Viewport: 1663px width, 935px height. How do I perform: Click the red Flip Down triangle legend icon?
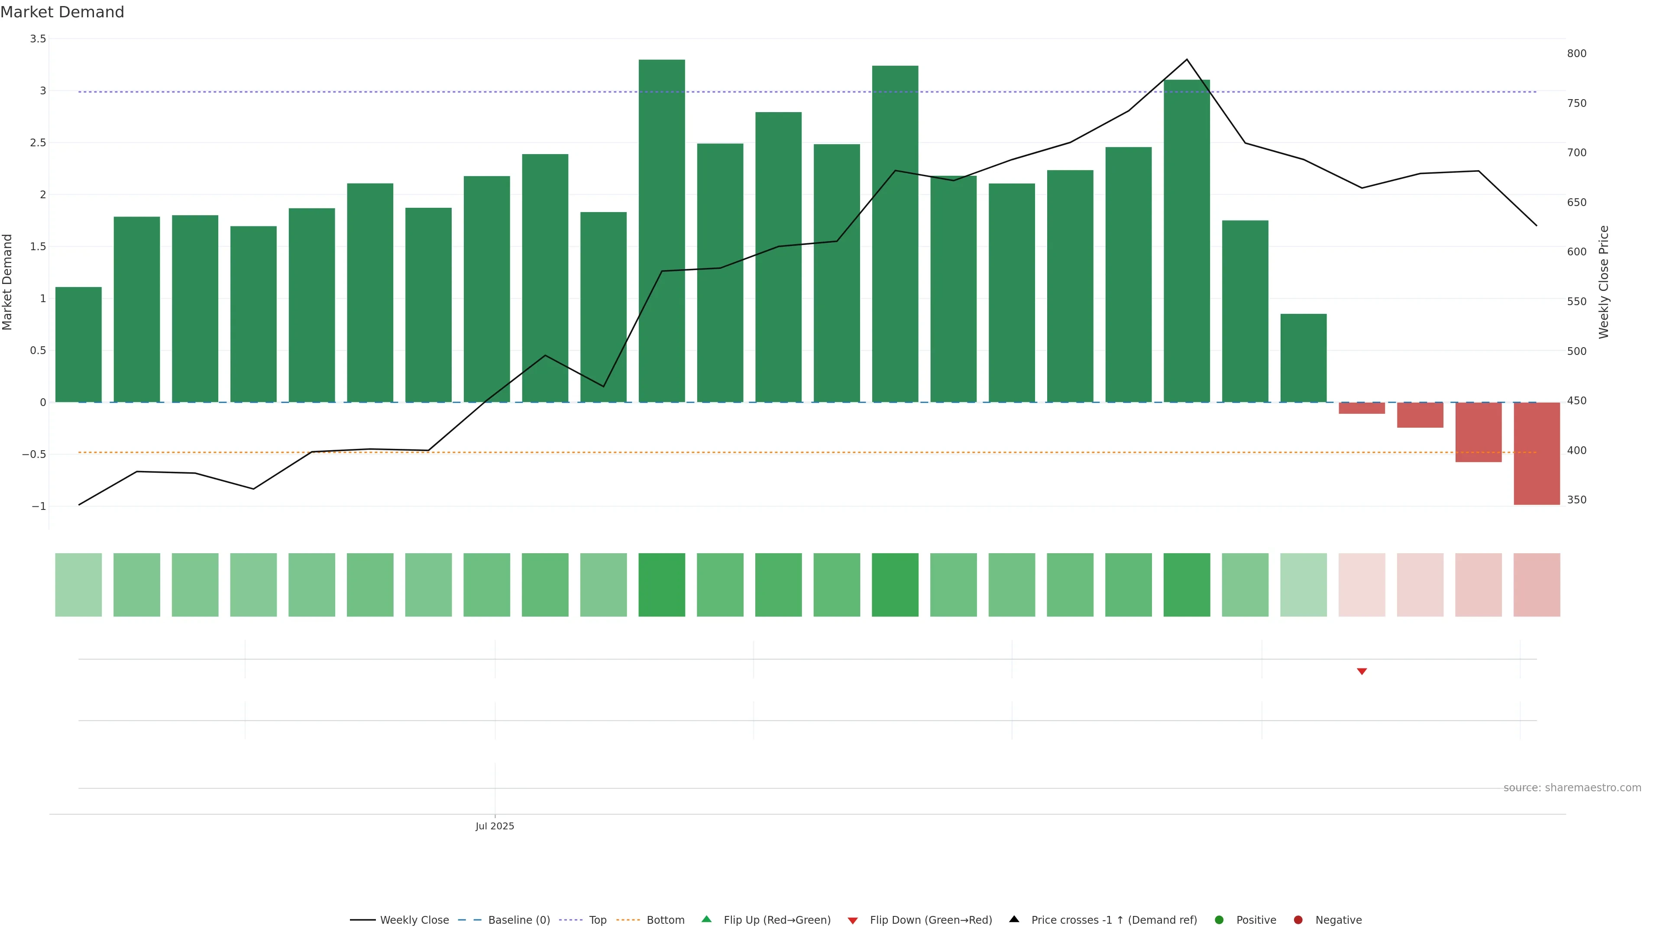(x=852, y=920)
